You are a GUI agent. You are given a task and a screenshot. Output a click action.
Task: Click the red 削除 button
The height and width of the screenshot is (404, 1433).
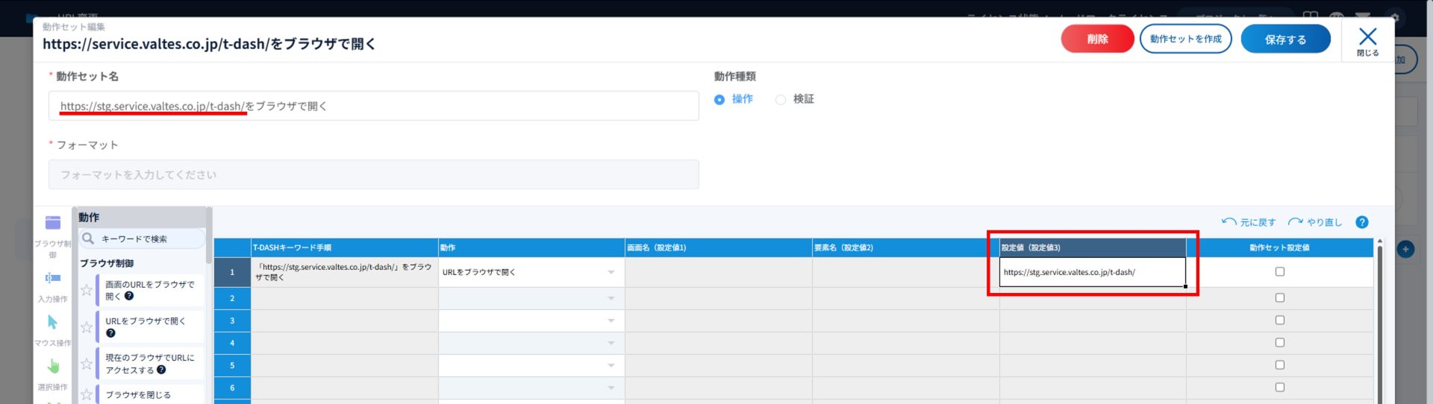1097,39
